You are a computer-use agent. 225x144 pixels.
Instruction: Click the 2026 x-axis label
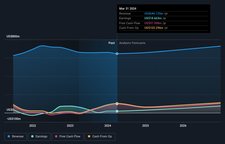coord(183,126)
